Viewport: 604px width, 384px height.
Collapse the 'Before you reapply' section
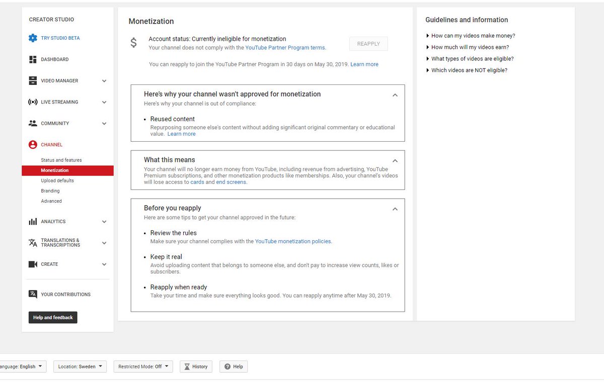point(395,209)
